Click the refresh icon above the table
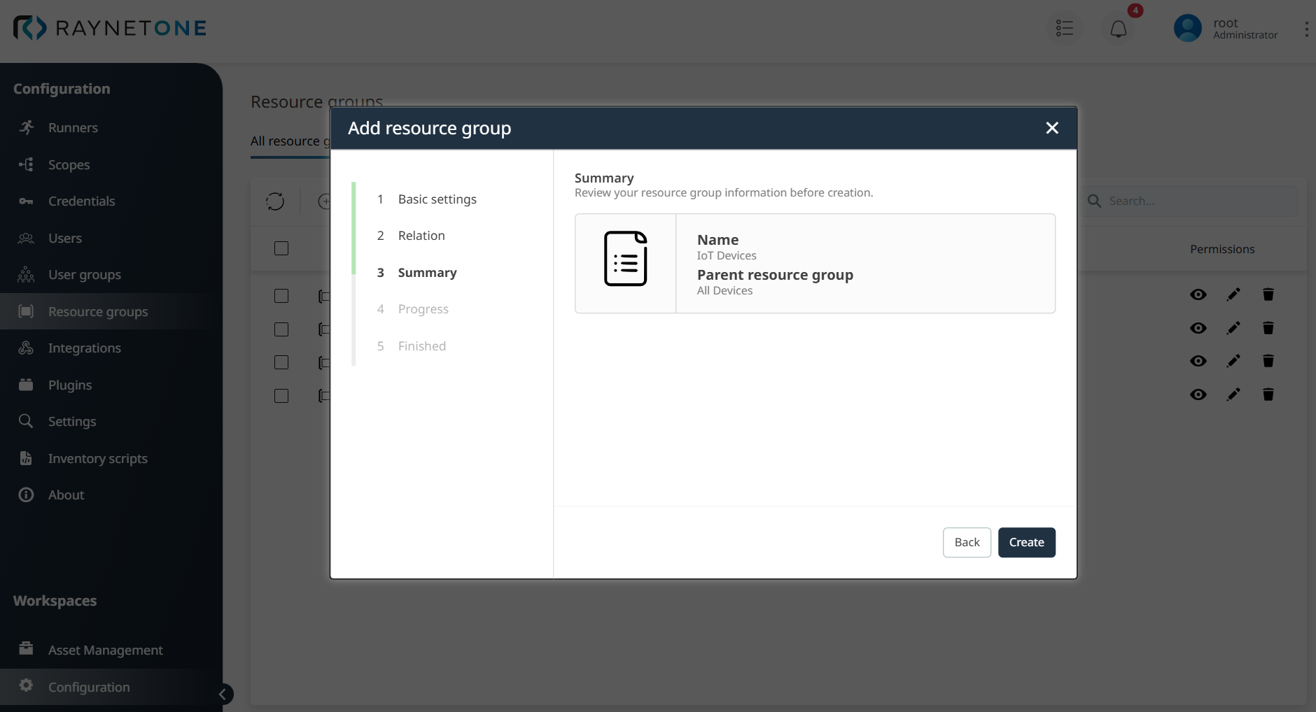1316x712 pixels. click(x=275, y=201)
